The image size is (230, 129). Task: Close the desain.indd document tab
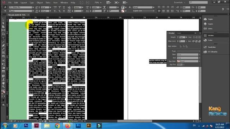28,15
